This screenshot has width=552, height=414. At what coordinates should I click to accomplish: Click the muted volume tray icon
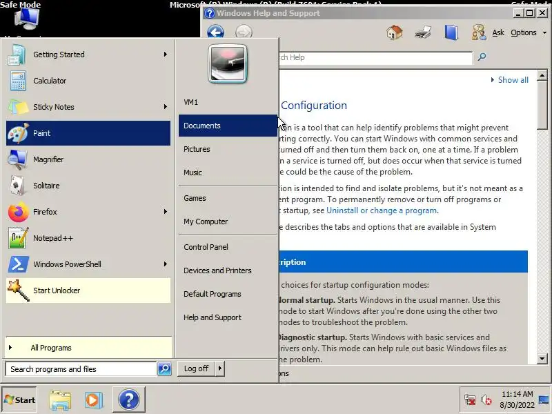(x=486, y=400)
